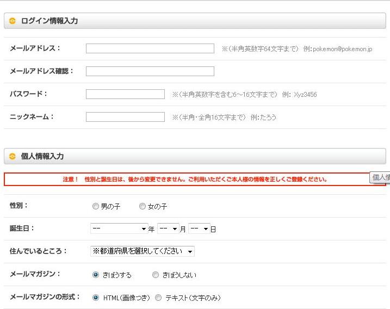Open the birth day dropdown
Screen dimensions: 390x309
coord(199,229)
